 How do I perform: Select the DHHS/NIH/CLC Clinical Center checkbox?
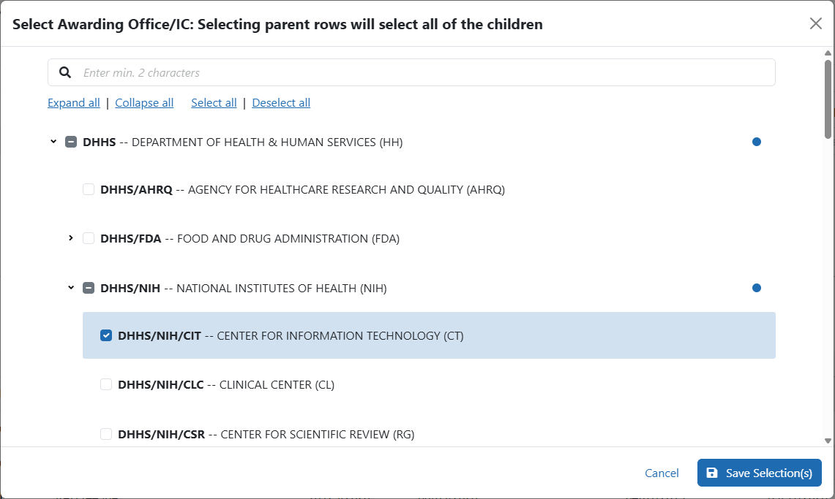[x=106, y=384]
